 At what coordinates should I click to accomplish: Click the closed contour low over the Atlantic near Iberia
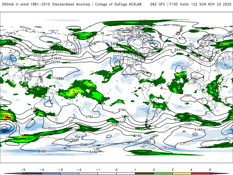(x=179, y=69)
